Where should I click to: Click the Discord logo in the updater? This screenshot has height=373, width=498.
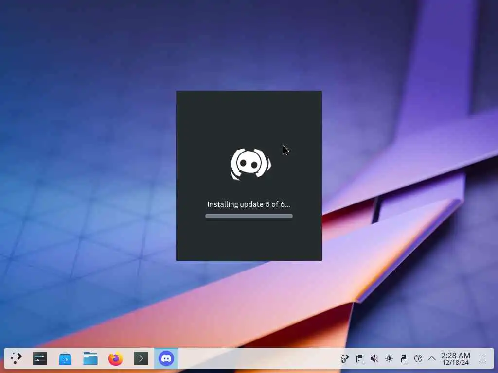click(x=250, y=164)
